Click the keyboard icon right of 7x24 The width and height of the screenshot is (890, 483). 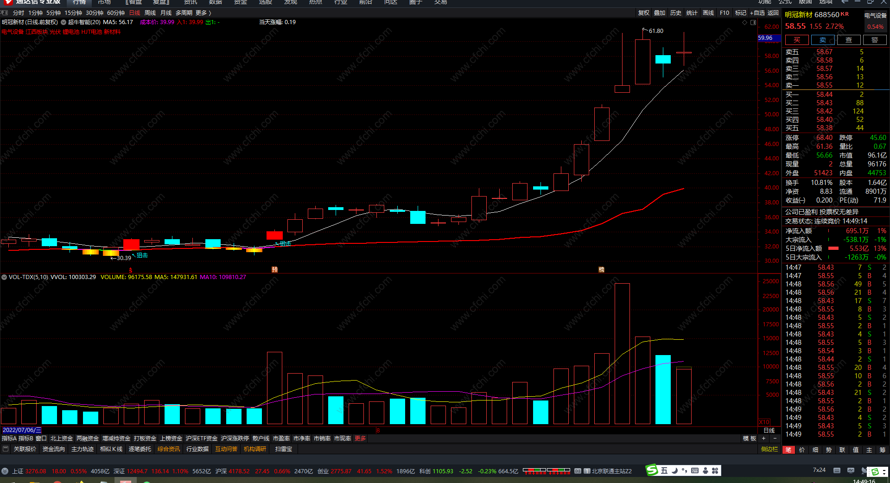tap(837, 470)
